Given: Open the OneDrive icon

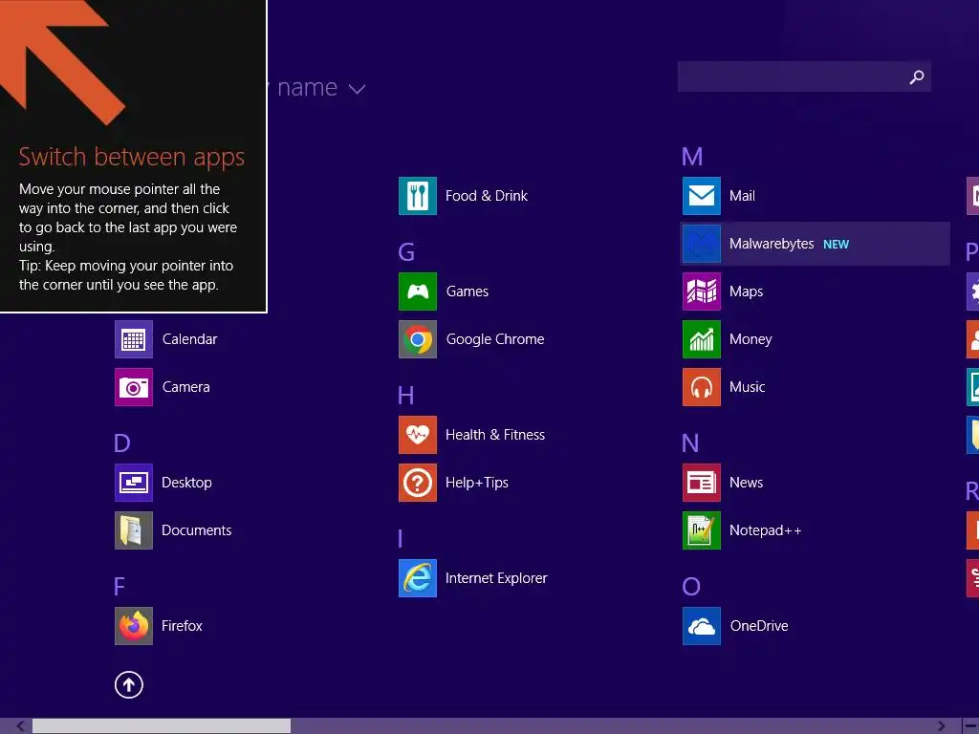Looking at the screenshot, I should pyautogui.click(x=702, y=626).
